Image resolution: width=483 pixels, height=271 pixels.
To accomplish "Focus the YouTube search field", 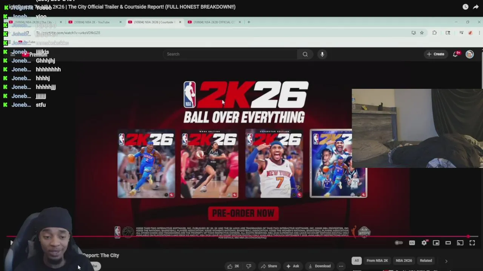I will pyautogui.click(x=230, y=54).
